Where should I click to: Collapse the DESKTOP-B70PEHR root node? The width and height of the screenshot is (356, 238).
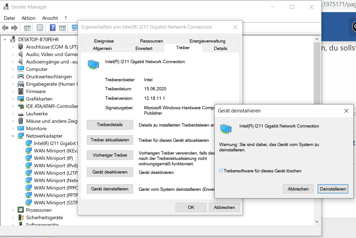coord(5,40)
